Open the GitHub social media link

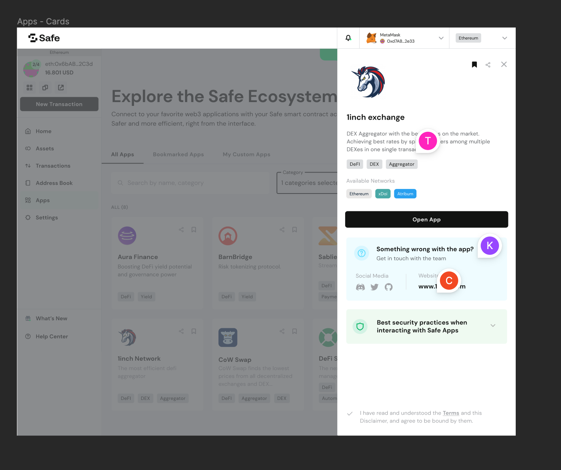(x=389, y=287)
